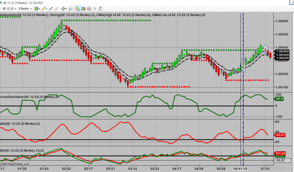294x172 pixels.
Task: Click the 1.06600 price axis label
Action: pos(281,21)
